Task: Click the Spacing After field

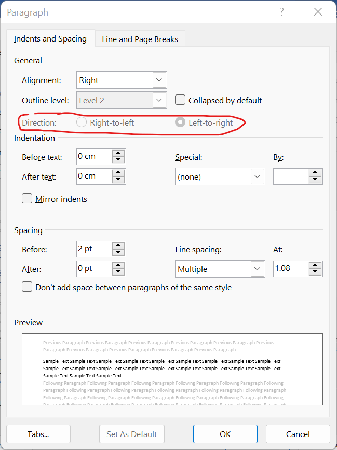Action: pos(94,269)
